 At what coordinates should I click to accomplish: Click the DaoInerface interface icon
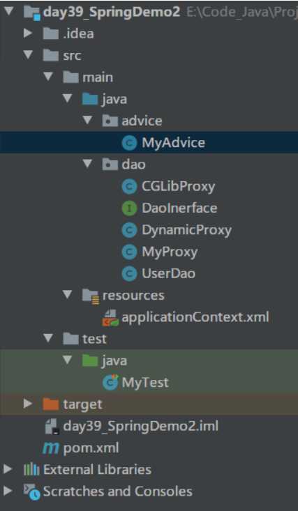coord(129,208)
